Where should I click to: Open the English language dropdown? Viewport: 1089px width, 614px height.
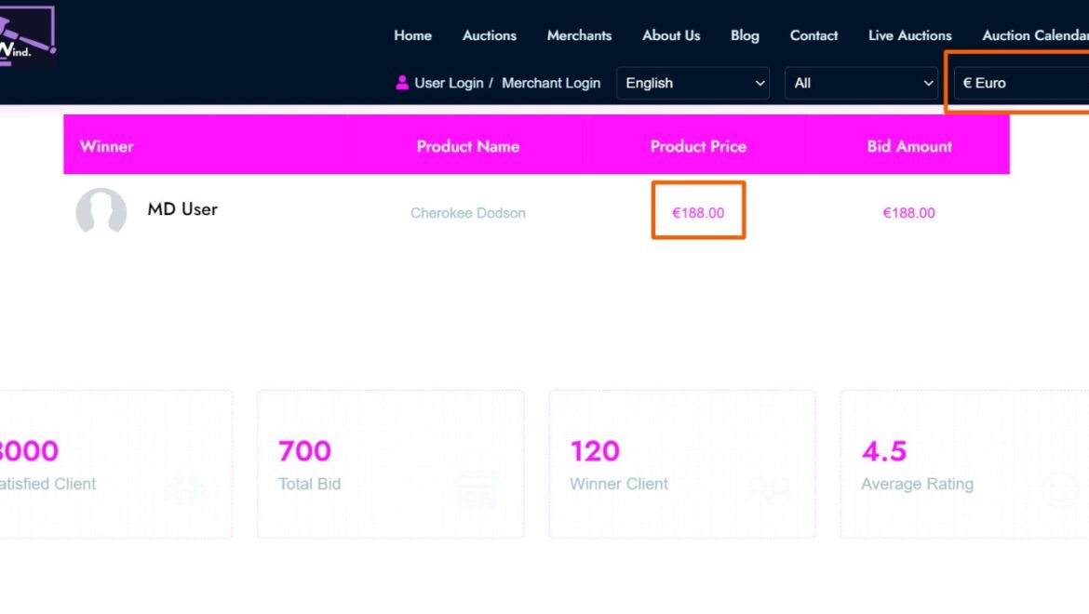[692, 83]
